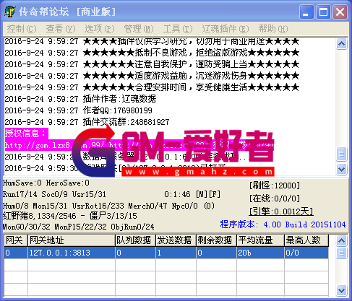The image size is (352, 301).
Task: Click the 平均流量 column header
Action: click(260, 240)
